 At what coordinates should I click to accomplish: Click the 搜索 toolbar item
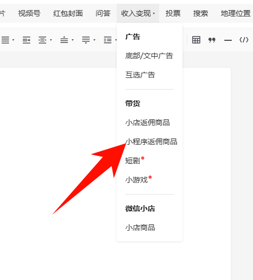point(200,13)
